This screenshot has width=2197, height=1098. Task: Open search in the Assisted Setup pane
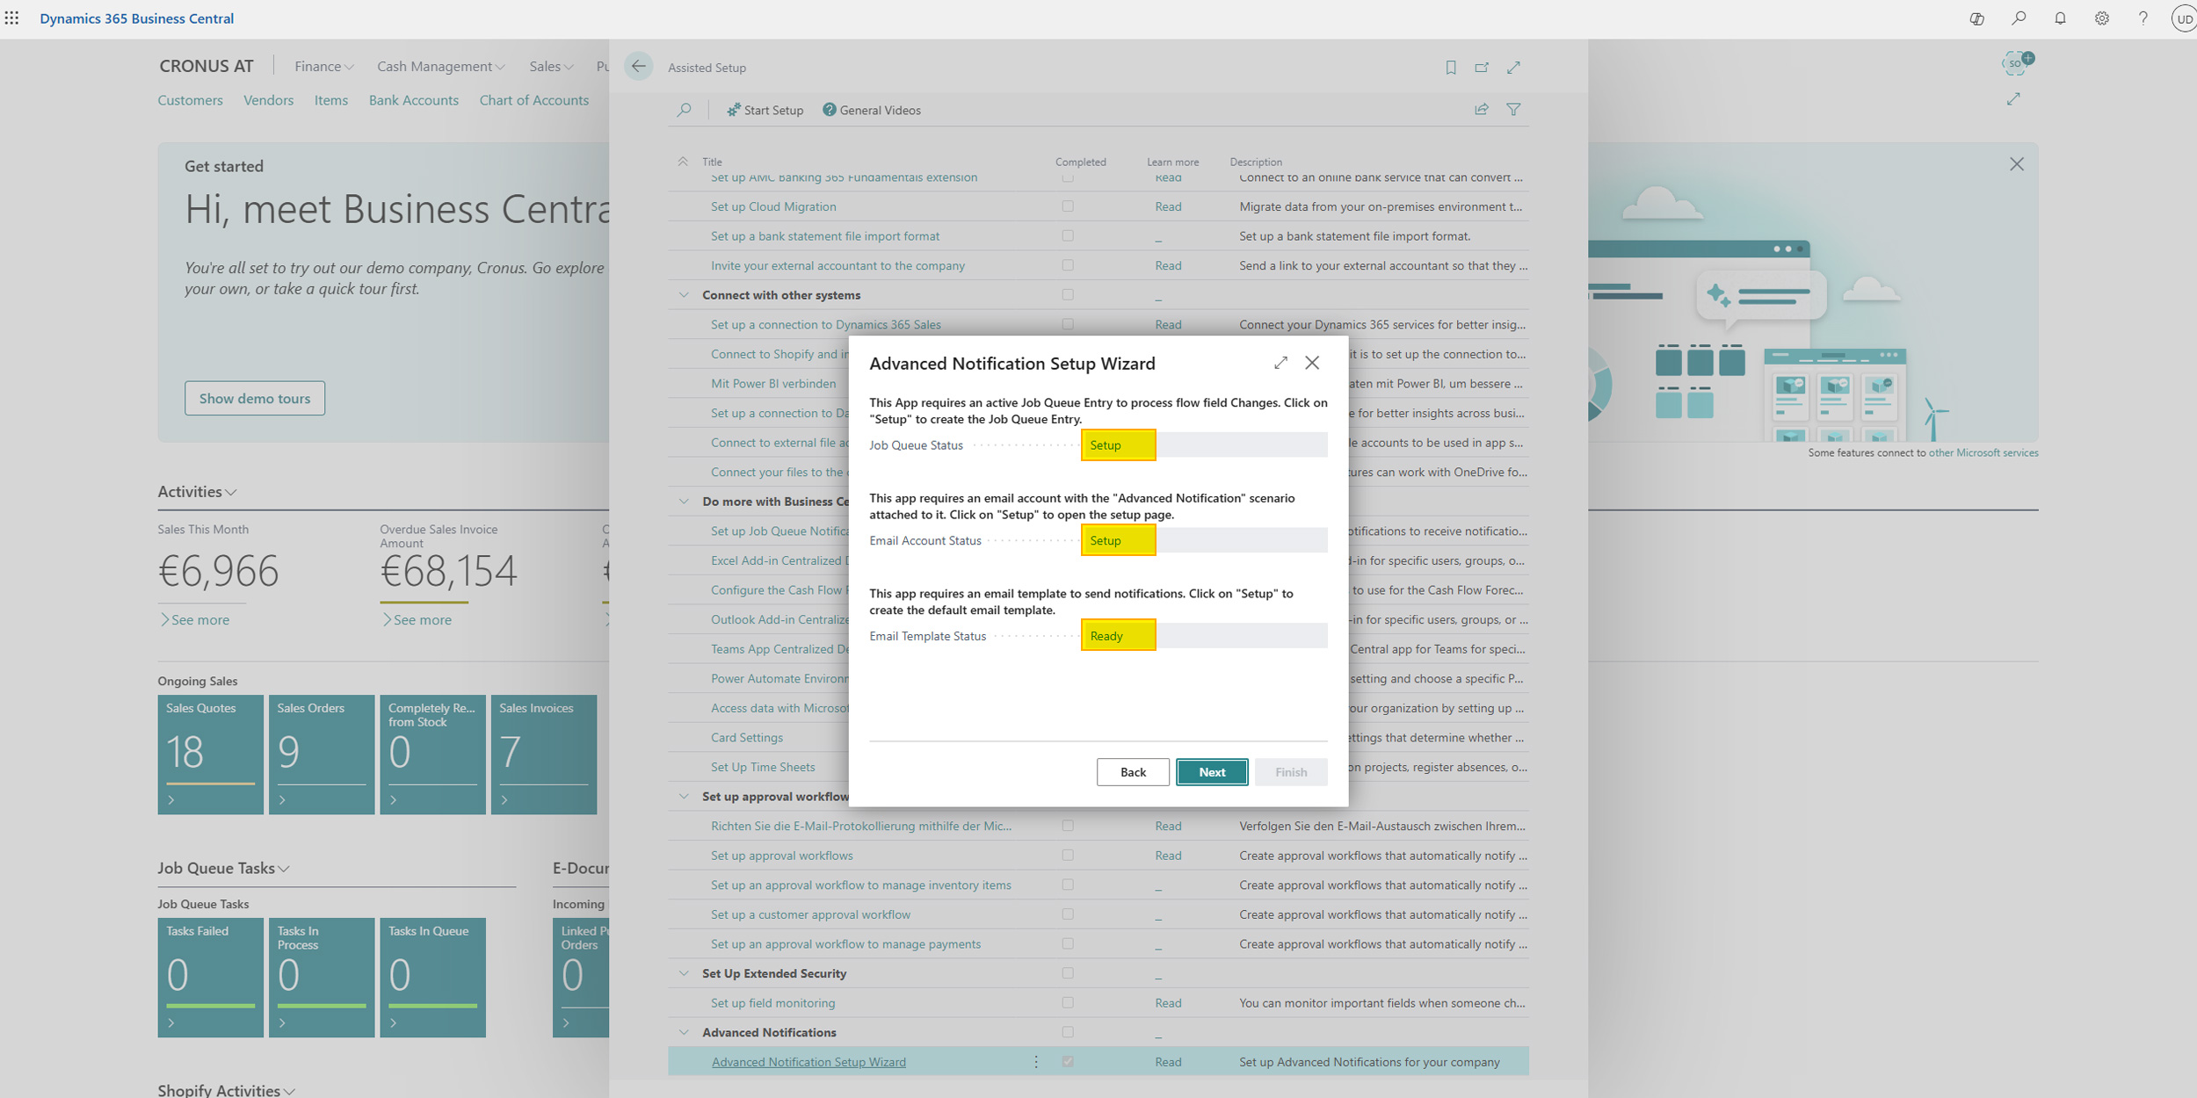click(x=685, y=110)
